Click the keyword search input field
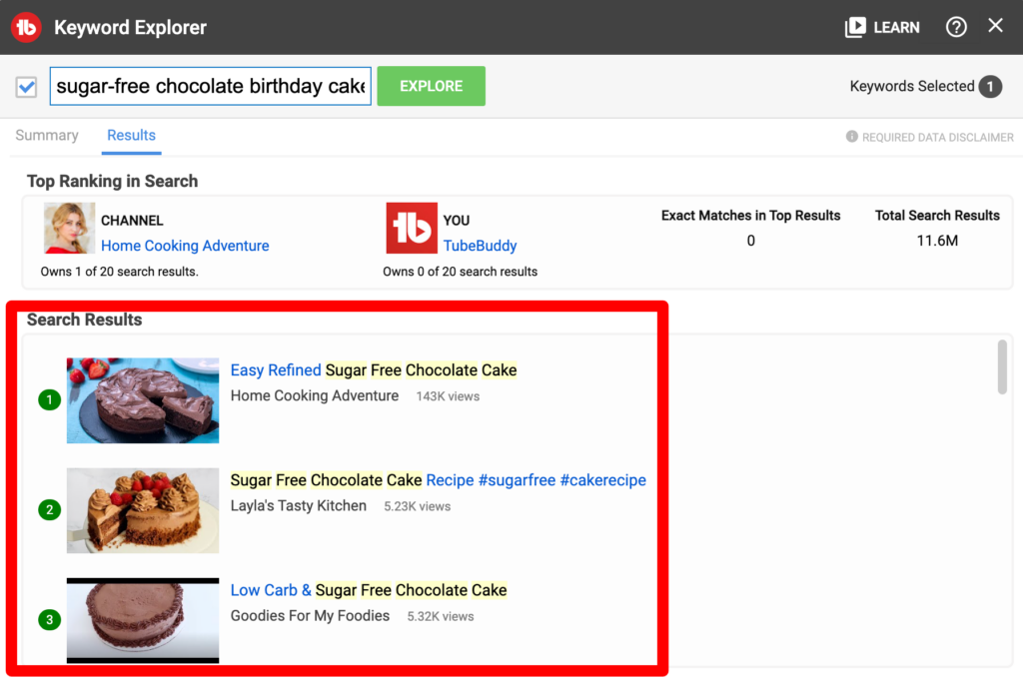 (x=210, y=87)
